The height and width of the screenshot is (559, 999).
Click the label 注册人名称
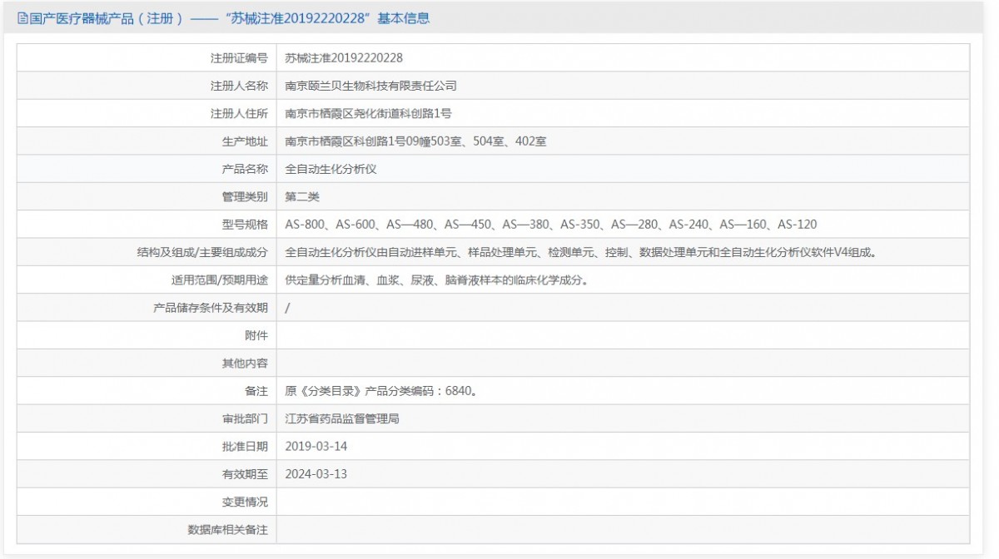[x=240, y=86]
